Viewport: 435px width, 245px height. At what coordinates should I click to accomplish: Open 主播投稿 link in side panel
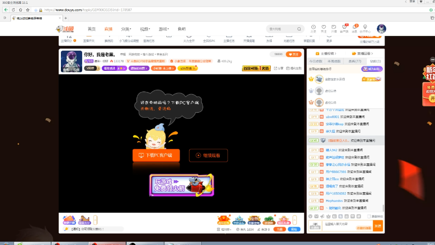pos(326,53)
